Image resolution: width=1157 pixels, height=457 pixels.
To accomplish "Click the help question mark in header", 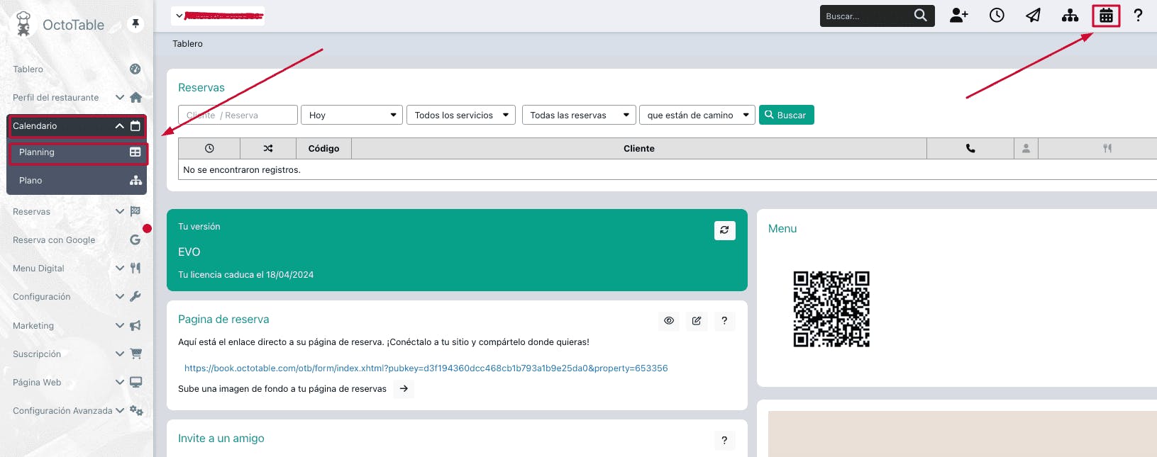I will click(1138, 15).
